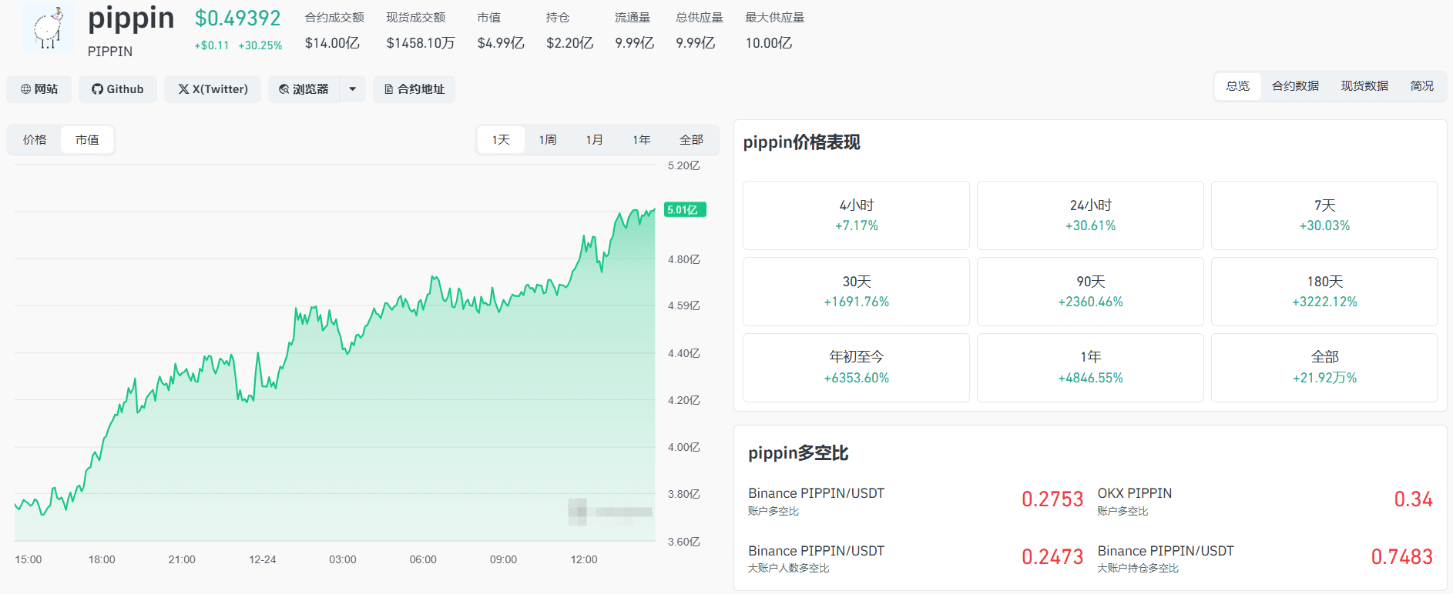Viewport: 1453px width, 594px height.
Task: Click the pippin token logo image
Action: pos(48,28)
